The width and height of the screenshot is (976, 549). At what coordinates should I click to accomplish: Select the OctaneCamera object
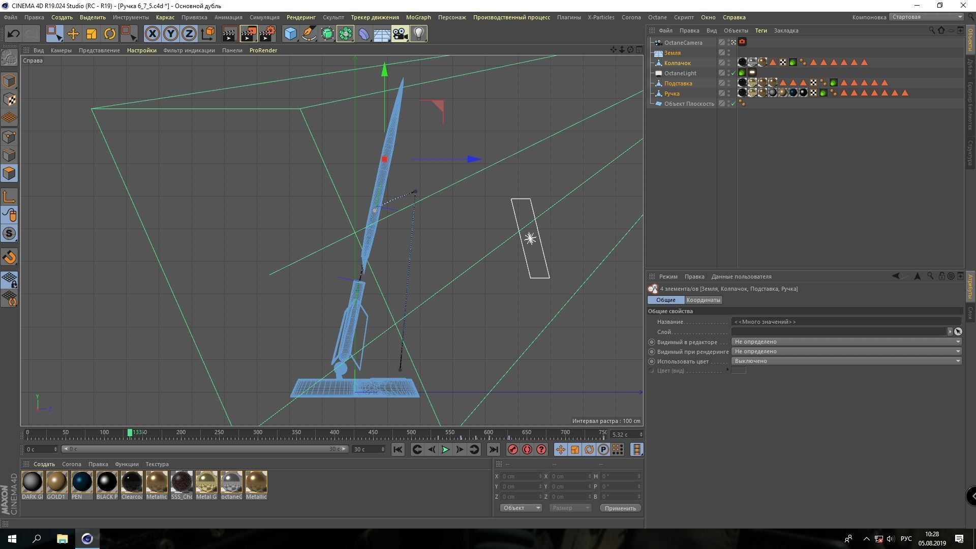tap(683, 43)
